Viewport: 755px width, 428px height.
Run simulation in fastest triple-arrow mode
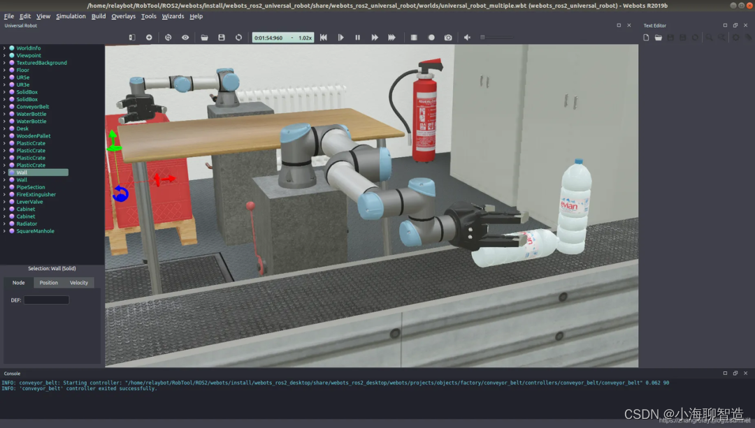392,38
